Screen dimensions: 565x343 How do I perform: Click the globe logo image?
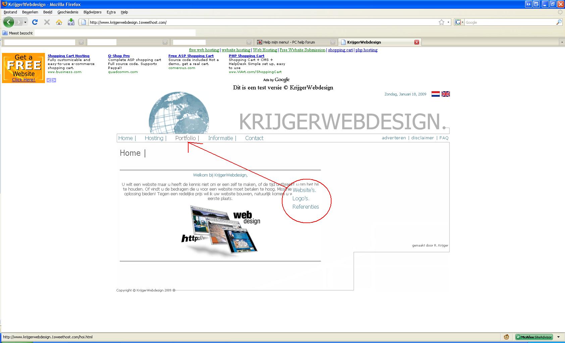(x=179, y=113)
